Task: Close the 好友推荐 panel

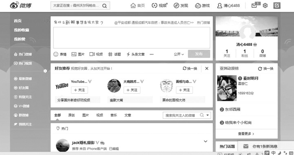Action: click(x=207, y=69)
